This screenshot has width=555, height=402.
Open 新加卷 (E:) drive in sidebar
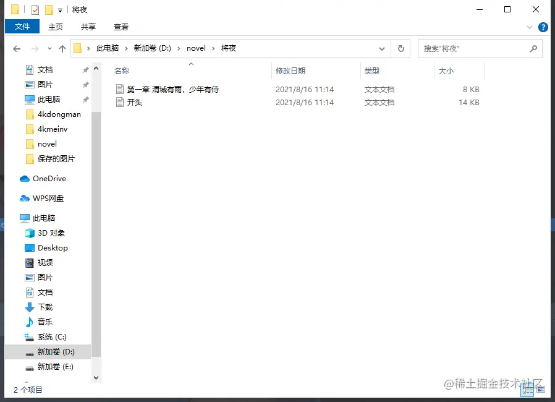[55, 367]
